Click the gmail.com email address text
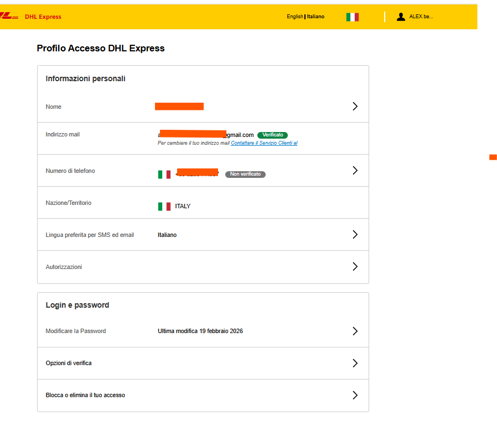 coord(206,135)
